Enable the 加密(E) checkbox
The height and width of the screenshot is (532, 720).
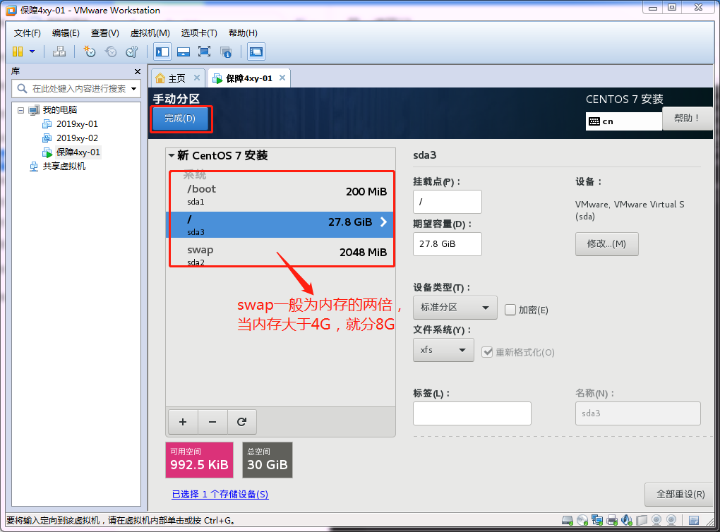point(510,310)
